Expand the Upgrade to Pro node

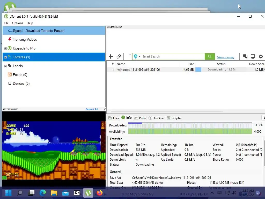tap(5, 48)
